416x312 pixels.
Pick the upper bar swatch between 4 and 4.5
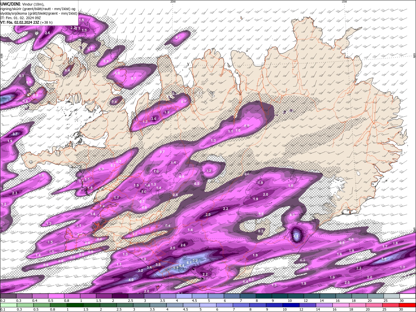coord(184,296)
